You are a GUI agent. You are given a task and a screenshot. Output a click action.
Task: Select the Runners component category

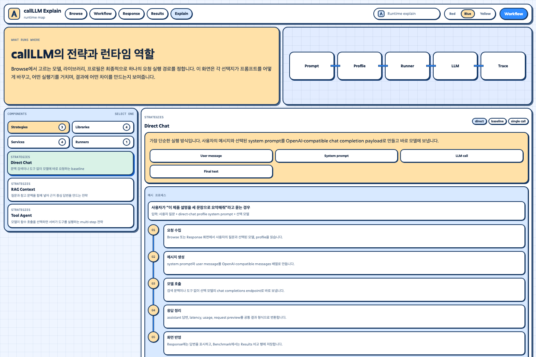[103, 142]
